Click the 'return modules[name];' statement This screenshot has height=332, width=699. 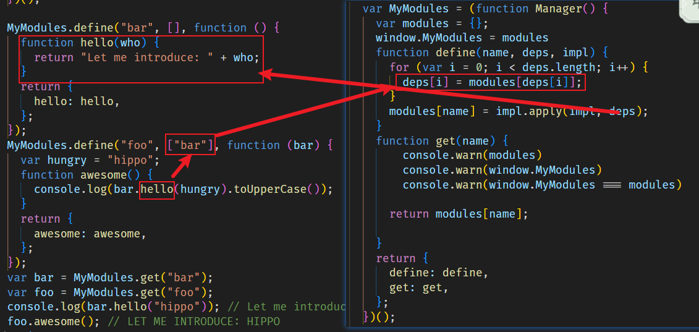(x=459, y=214)
